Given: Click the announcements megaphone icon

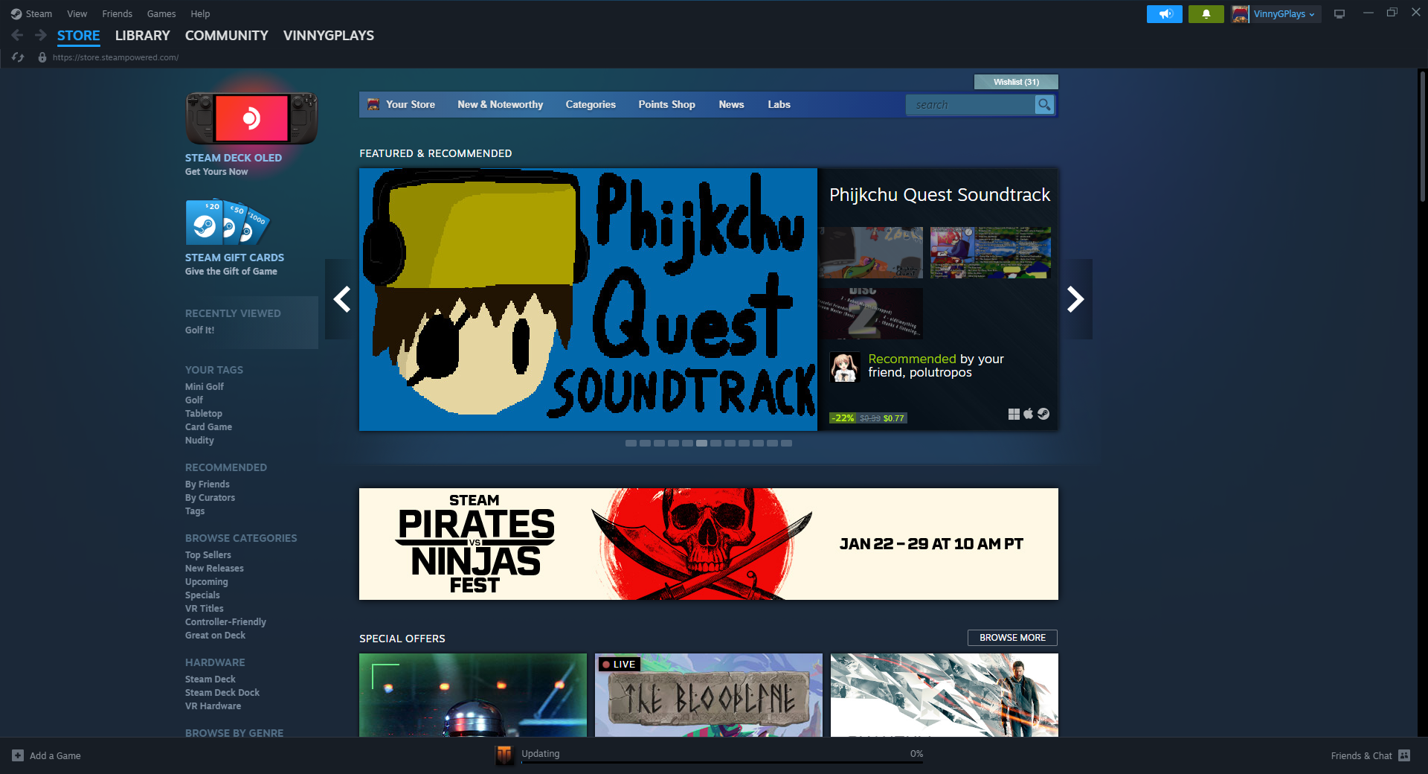Looking at the screenshot, I should [1164, 14].
